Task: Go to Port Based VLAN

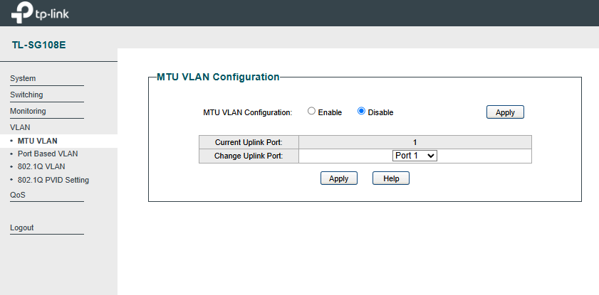Action: coord(48,154)
